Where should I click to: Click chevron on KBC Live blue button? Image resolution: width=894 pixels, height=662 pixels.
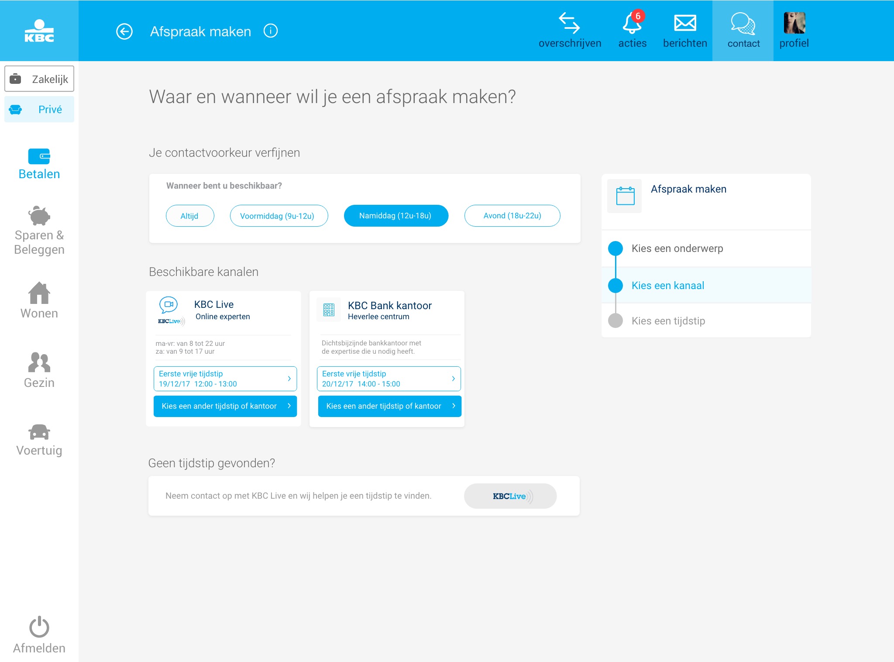point(289,406)
